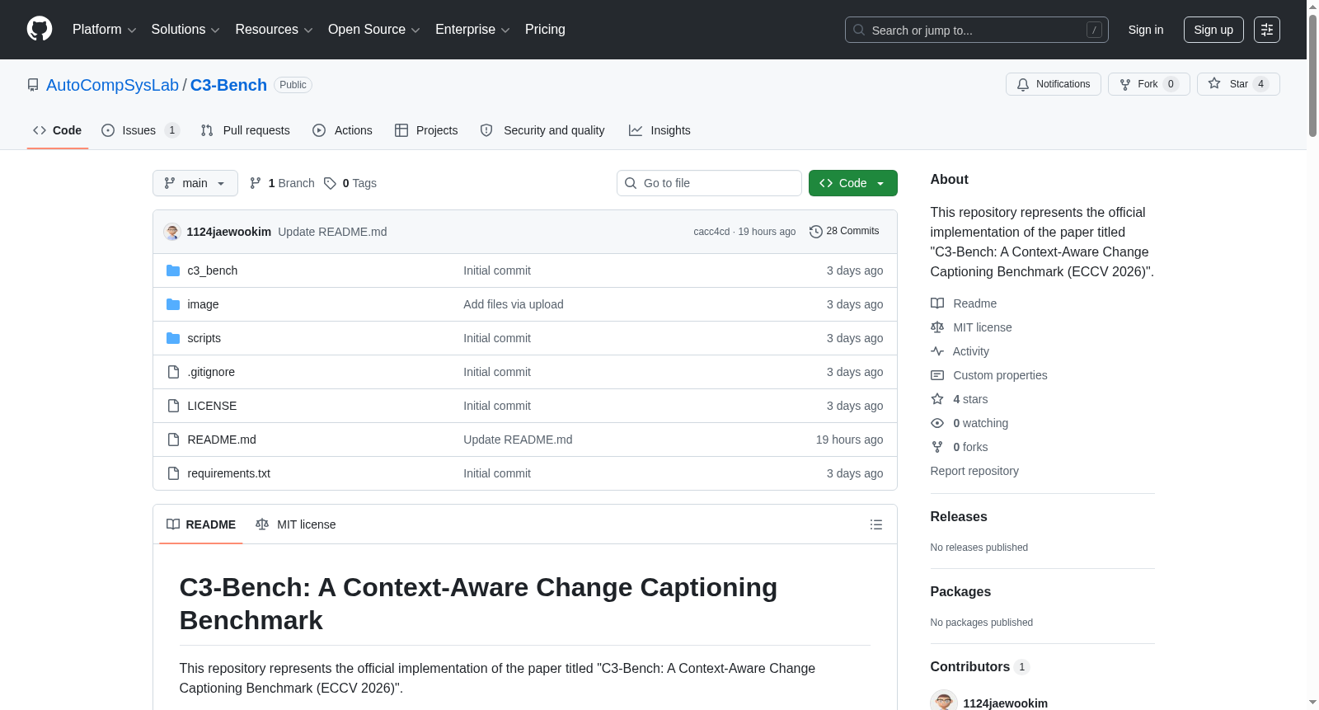Image resolution: width=1319 pixels, height=710 pixels.
Task: Open the global navigation menu icon button
Action: [1267, 30]
